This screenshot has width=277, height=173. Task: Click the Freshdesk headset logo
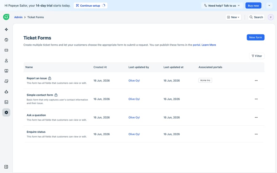pyautogui.click(x=6, y=17)
